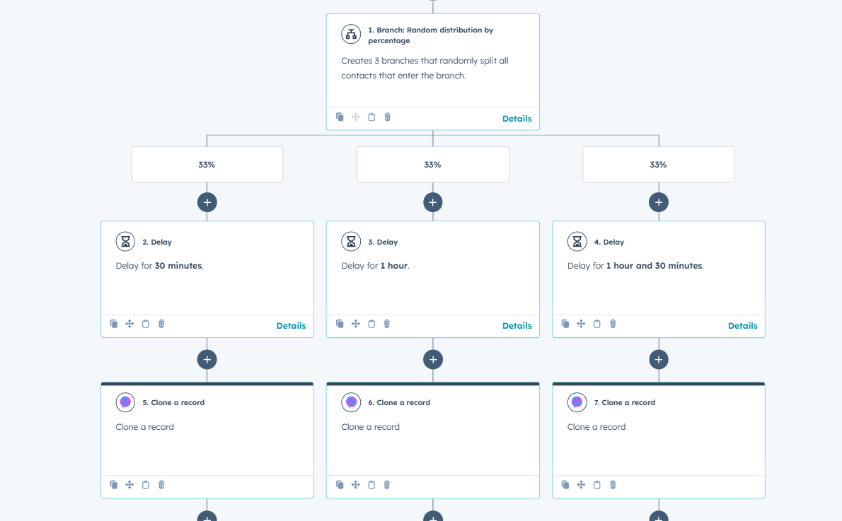Open Details for the 1 hour delay
This screenshot has height=521, width=842.
click(x=517, y=326)
